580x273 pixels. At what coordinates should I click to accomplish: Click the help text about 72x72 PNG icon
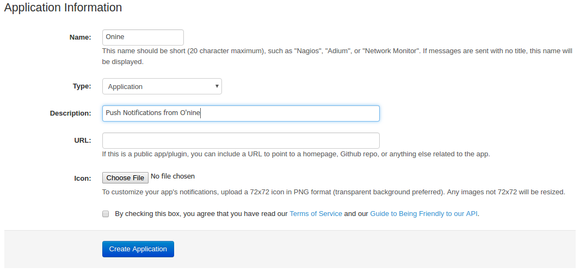(x=333, y=192)
